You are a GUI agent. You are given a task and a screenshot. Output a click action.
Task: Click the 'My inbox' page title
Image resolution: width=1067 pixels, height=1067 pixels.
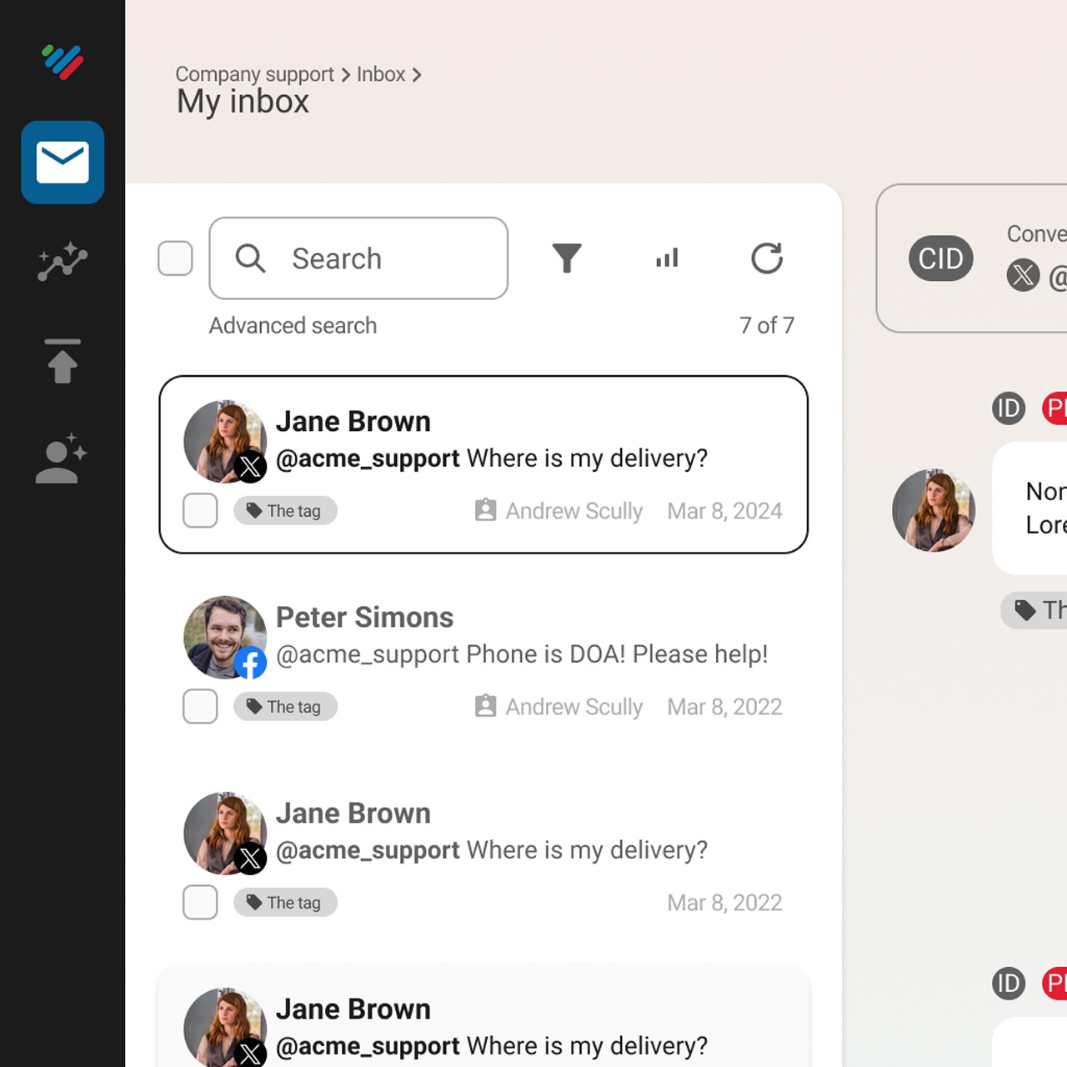(x=243, y=102)
